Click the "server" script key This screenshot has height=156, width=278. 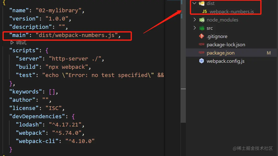click(x=29, y=58)
